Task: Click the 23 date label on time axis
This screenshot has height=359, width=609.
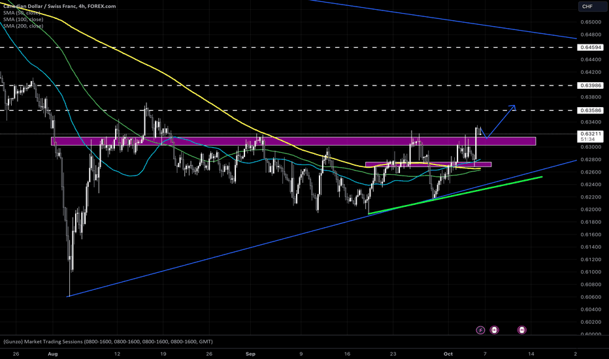Action: coord(393,354)
